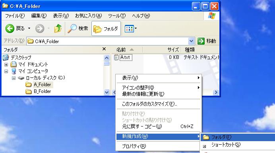Image resolution: width=275 pixels, height=153 pixels.
Task: Create new ショートカット(S) from submenu
Action: tap(238, 145)
